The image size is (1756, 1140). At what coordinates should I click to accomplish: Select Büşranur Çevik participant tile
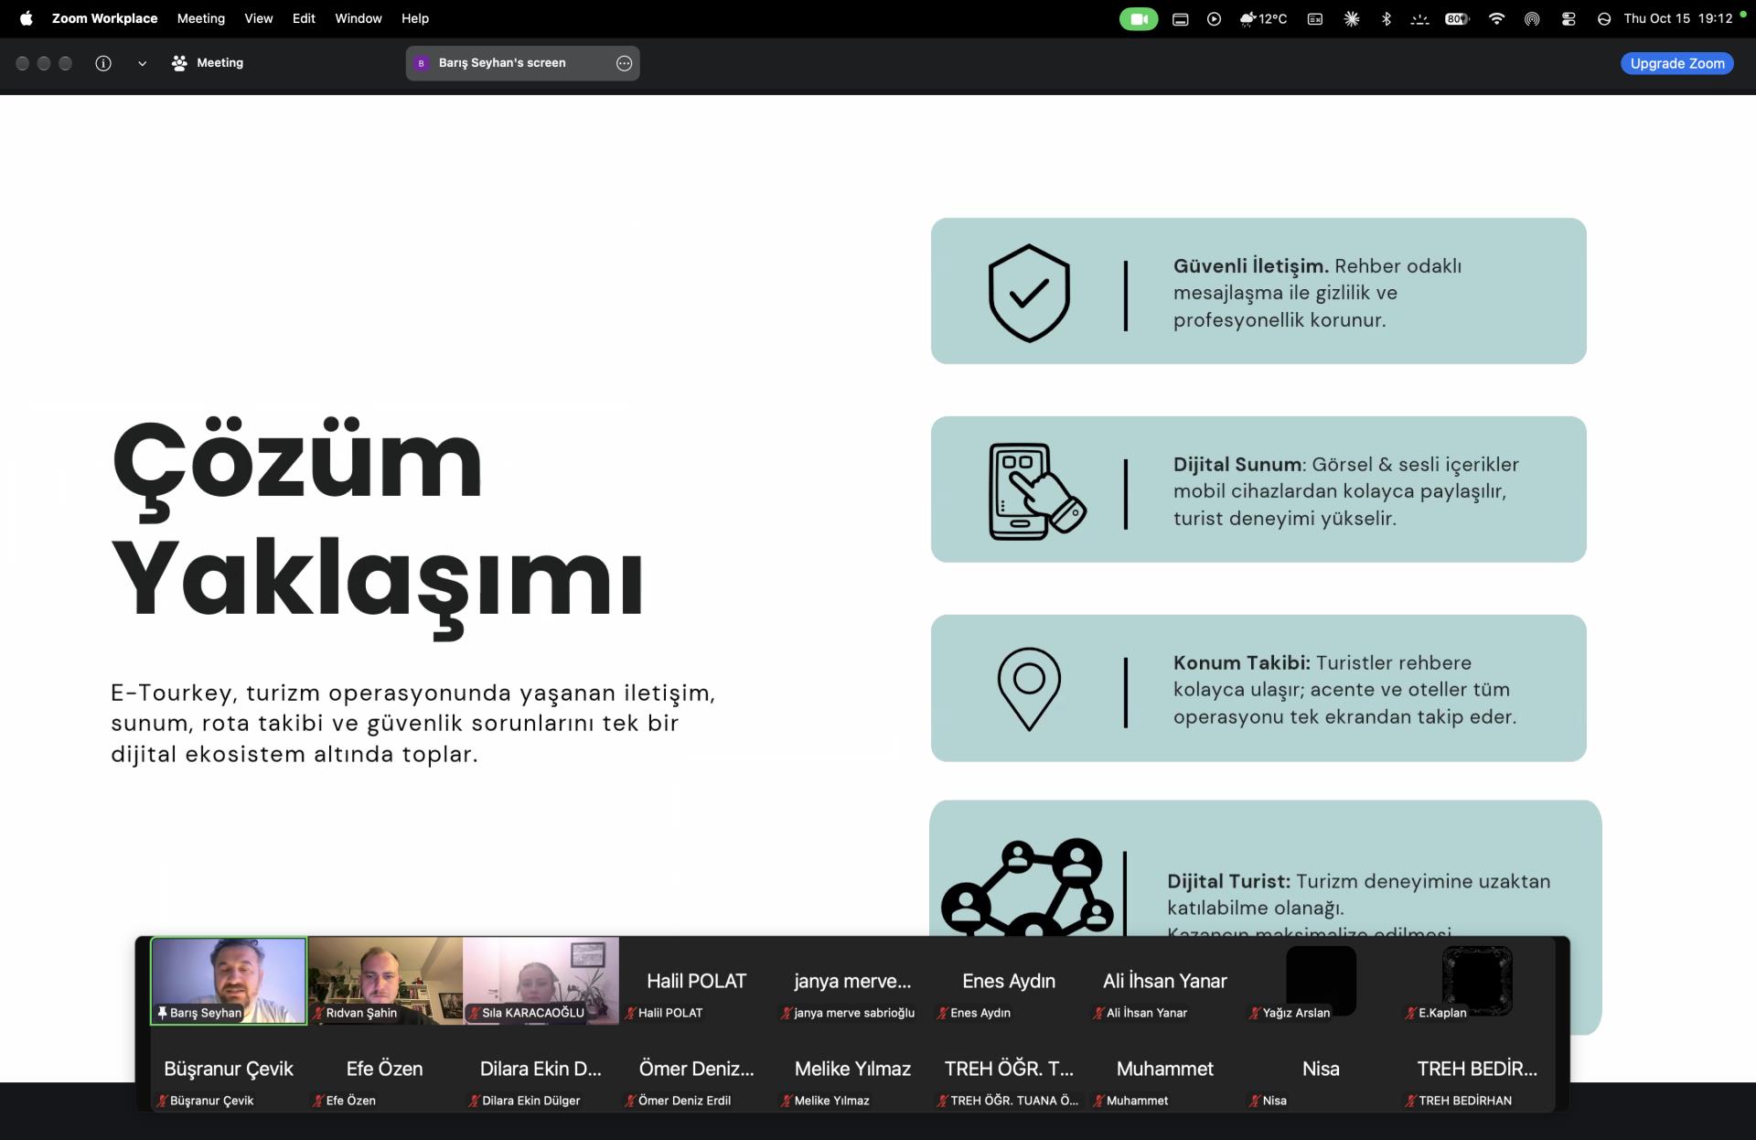[229, 1069]
